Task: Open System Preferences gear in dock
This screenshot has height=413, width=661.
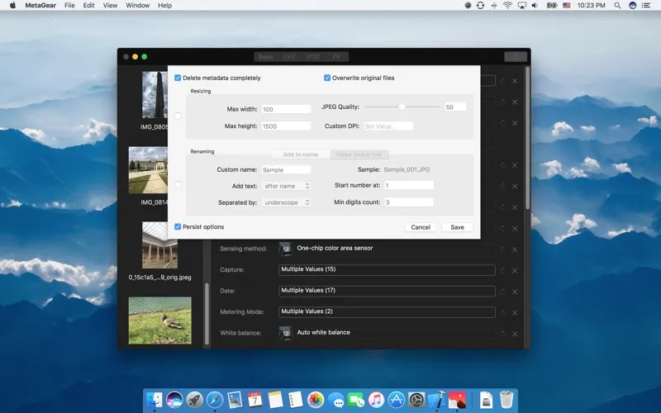Action: click(x=416, y=400)
